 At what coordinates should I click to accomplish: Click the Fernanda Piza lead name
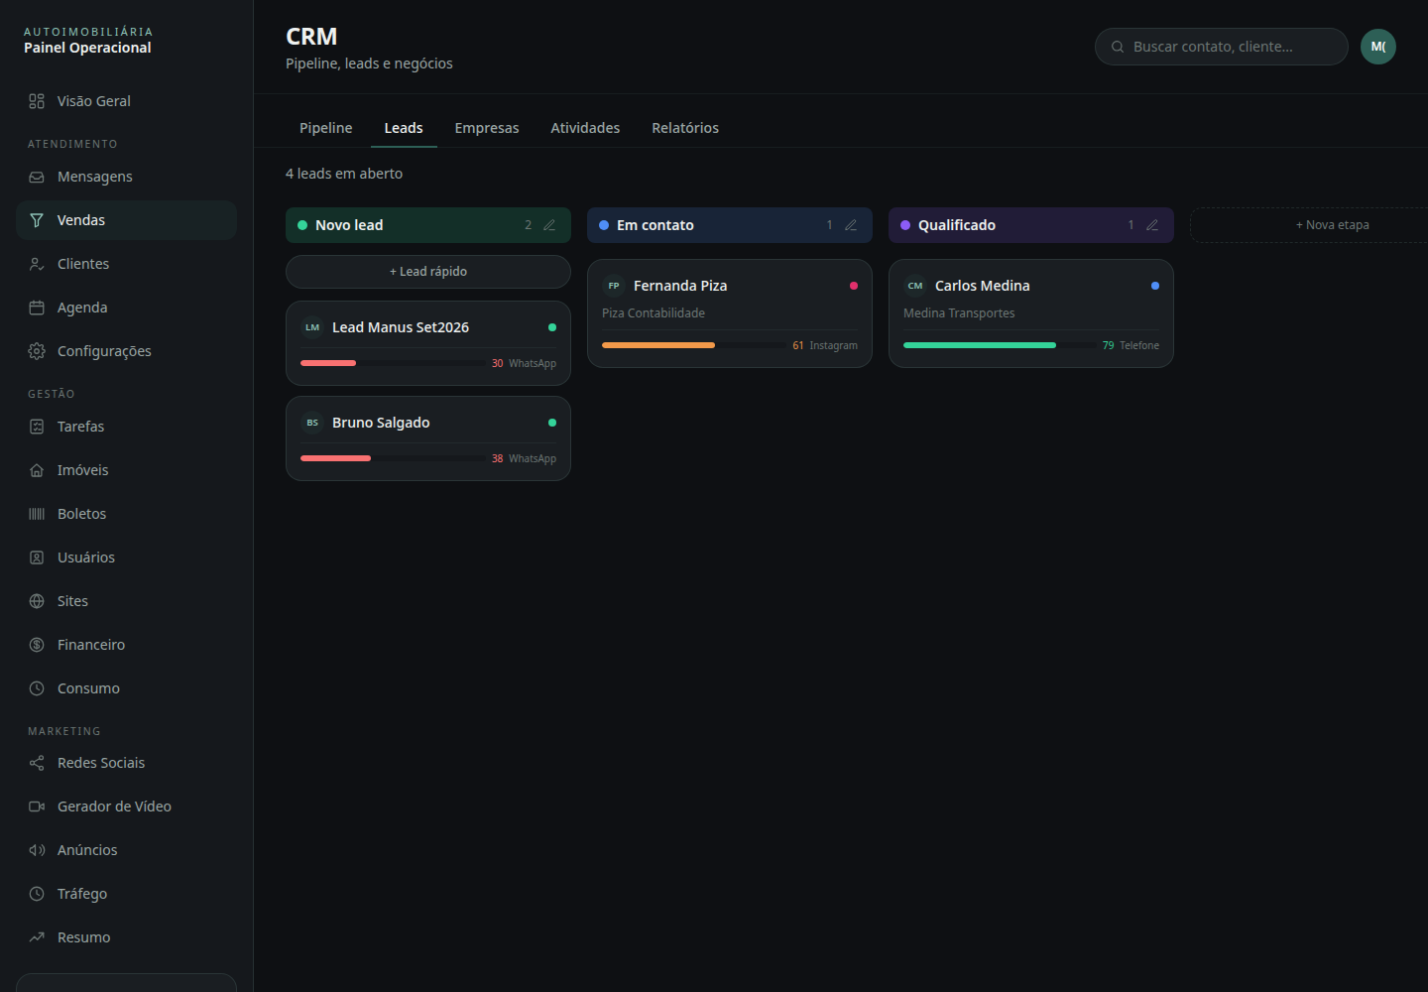click(680, 286)
